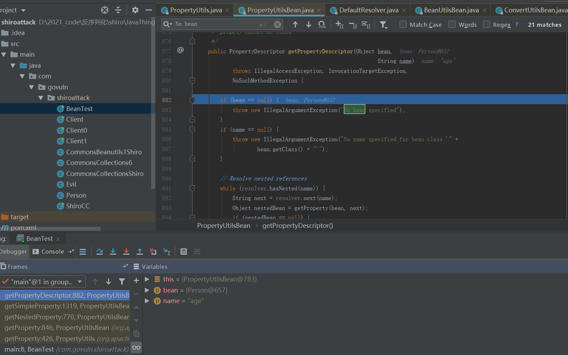This screenshot has height=355, width=568.
Task: Click the Force Step Into icon
Action: click(x=126, y=252)
